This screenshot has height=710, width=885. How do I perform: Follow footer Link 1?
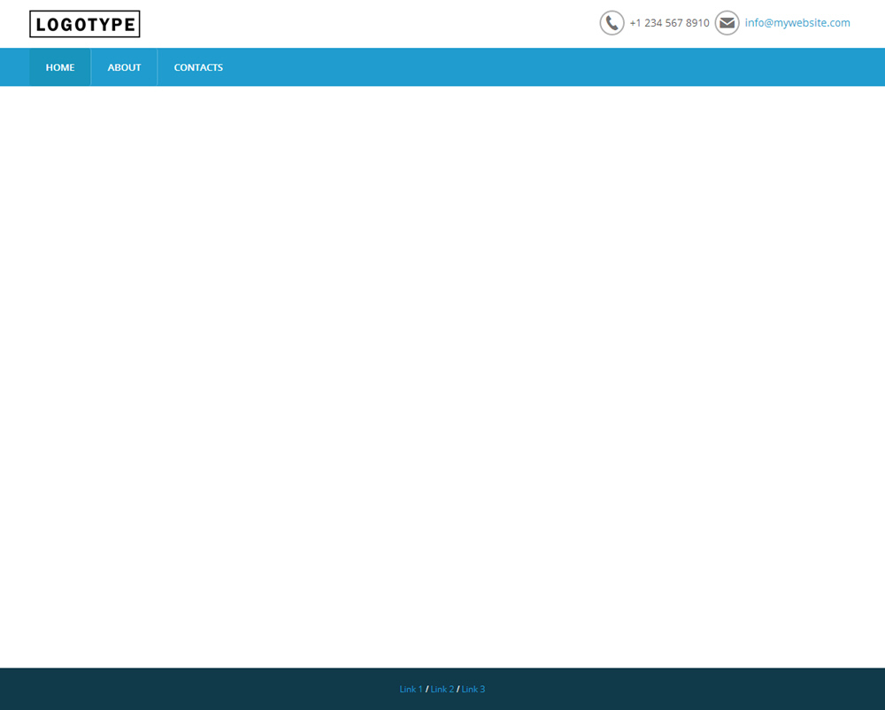[411, 689]
